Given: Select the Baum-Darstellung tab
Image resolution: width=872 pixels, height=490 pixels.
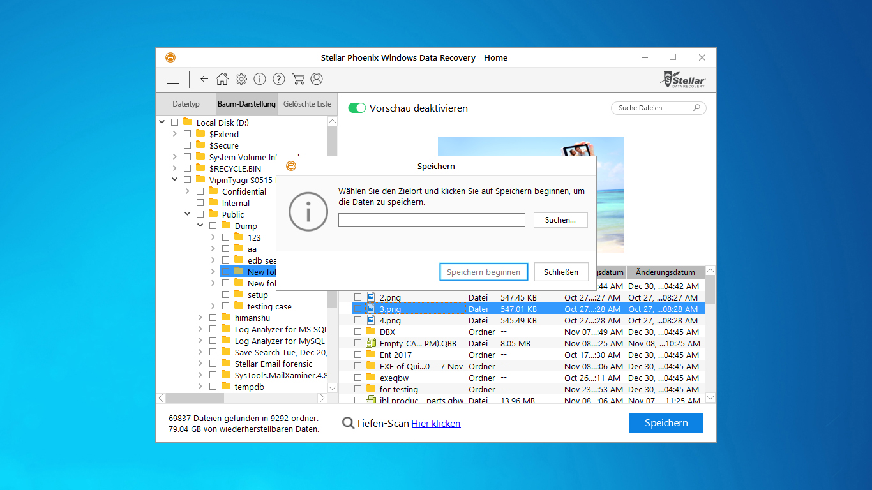Looking at the screenshot, I should click(246, 104).
